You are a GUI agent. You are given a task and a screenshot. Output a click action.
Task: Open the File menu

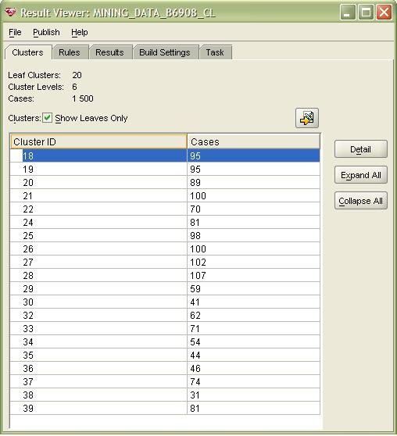pyautogui.click(x=15, y=32)
